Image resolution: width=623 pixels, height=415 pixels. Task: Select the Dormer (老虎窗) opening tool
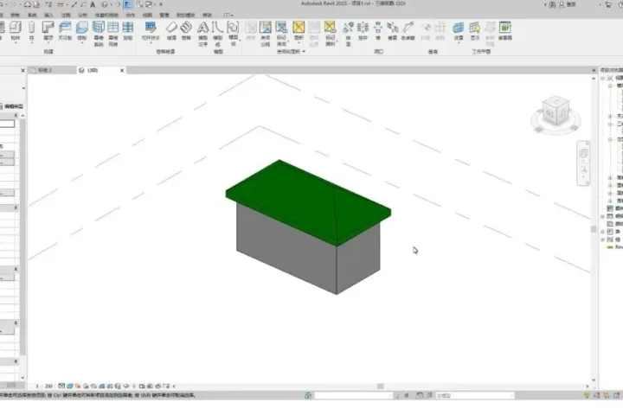pyautogui.click(x=408, y=30)
